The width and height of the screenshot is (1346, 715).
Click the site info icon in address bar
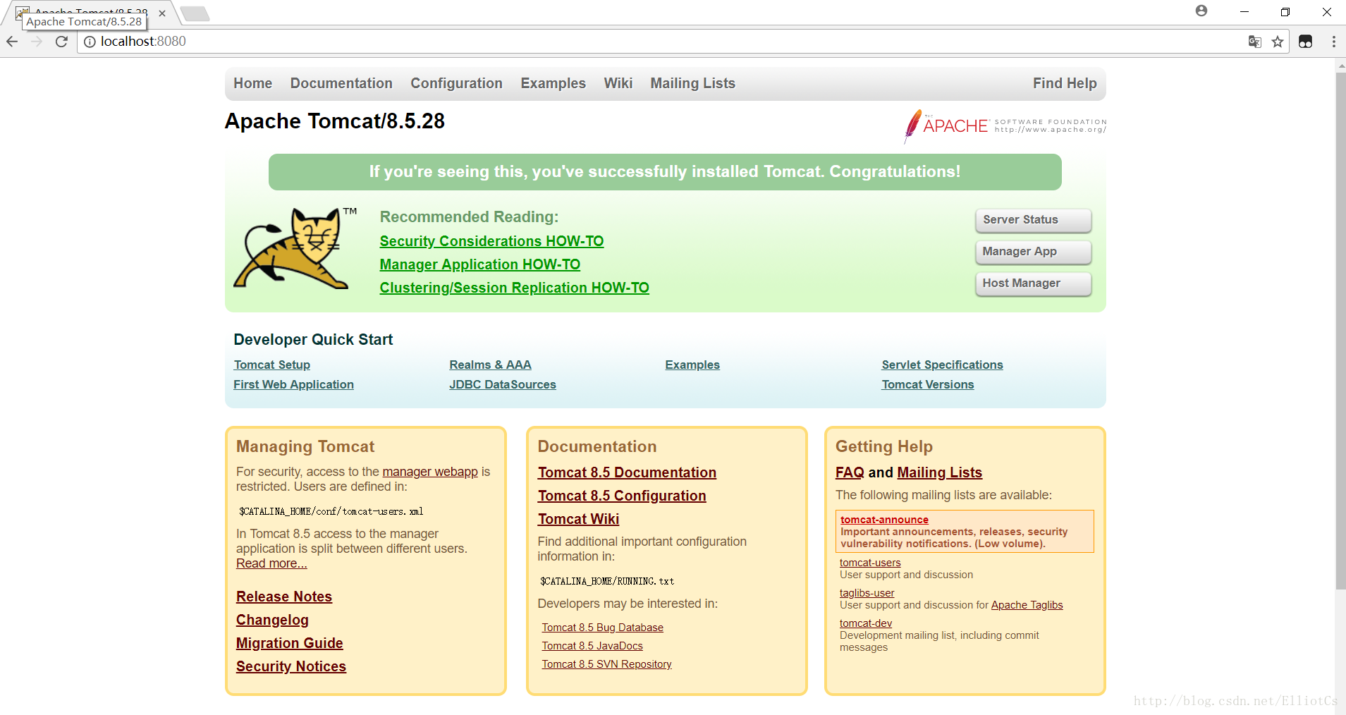tap(90, 42)
